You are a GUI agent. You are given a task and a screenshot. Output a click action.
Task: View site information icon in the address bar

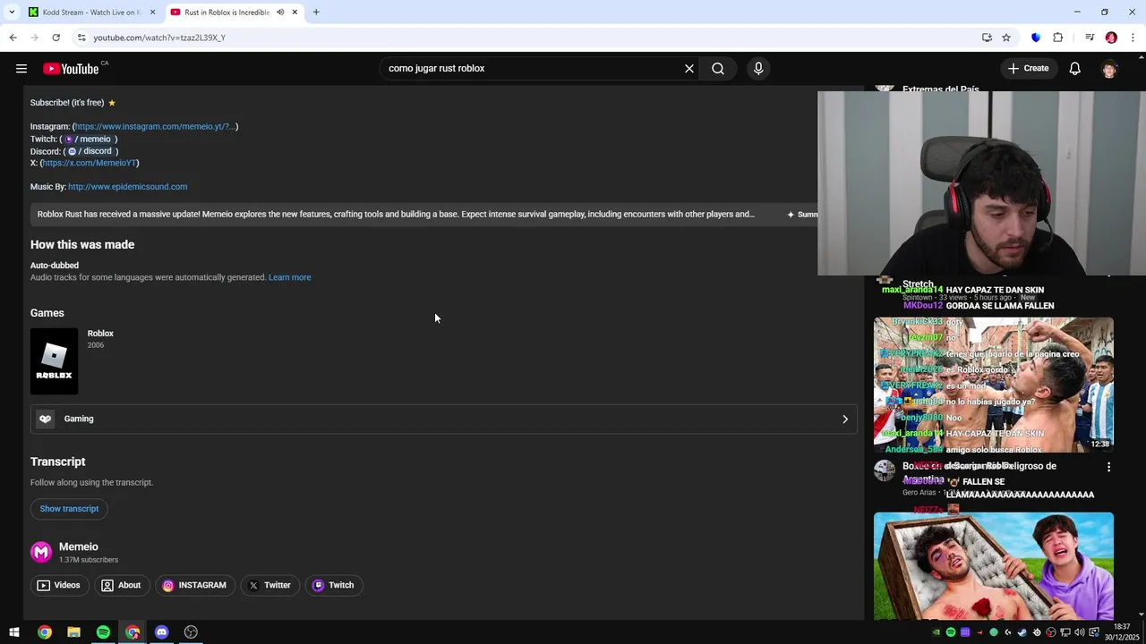(81, 38)
